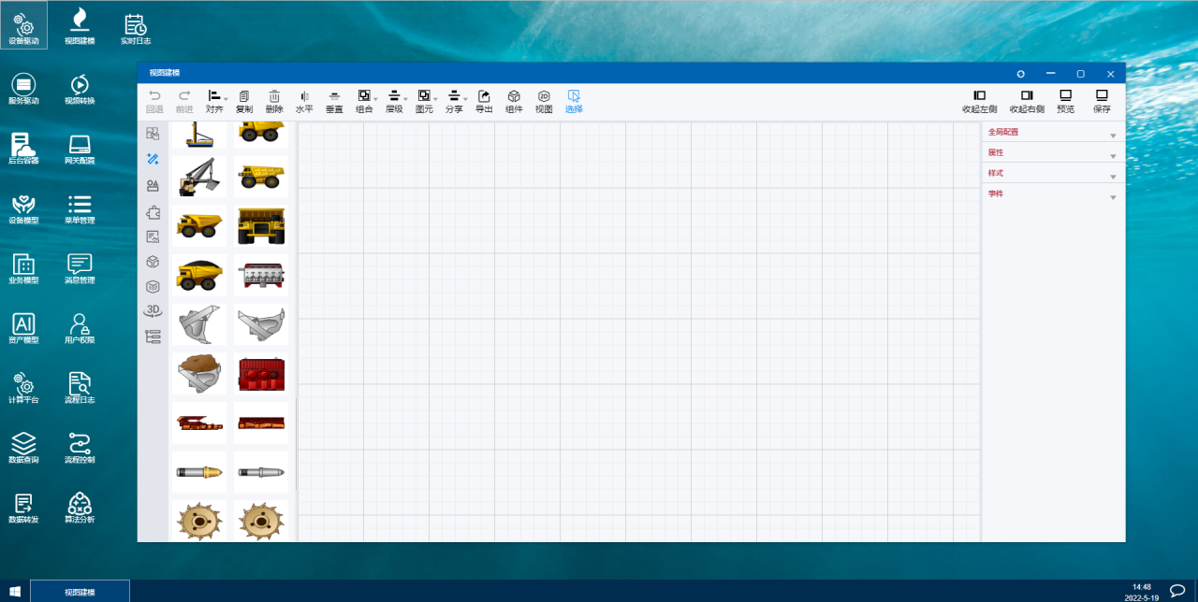
Task: Select the chart picture sidebar icon
Action: coord(153,236)
